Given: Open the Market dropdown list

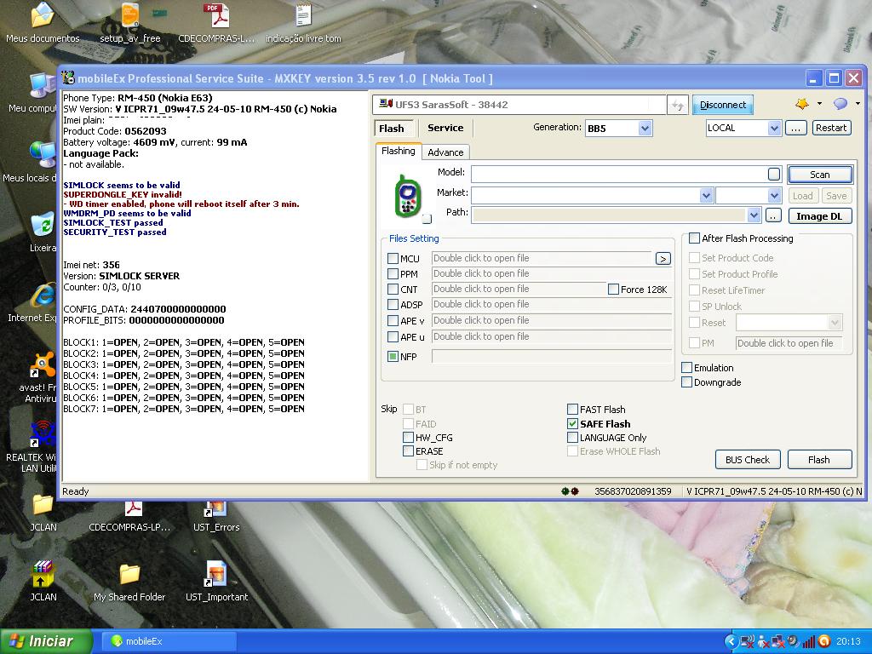Looking at the screenshot, I should point(706,196).
